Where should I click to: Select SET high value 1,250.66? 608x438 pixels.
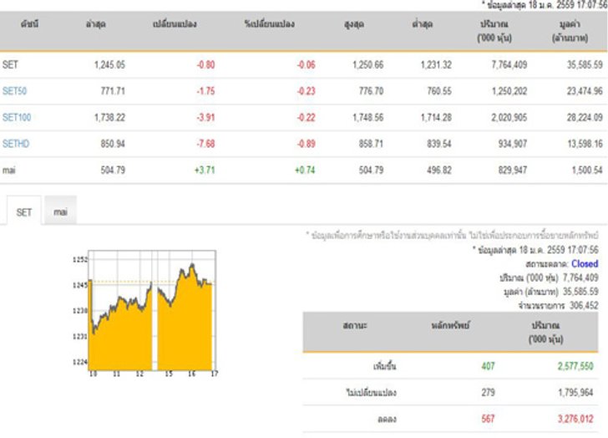368,64
